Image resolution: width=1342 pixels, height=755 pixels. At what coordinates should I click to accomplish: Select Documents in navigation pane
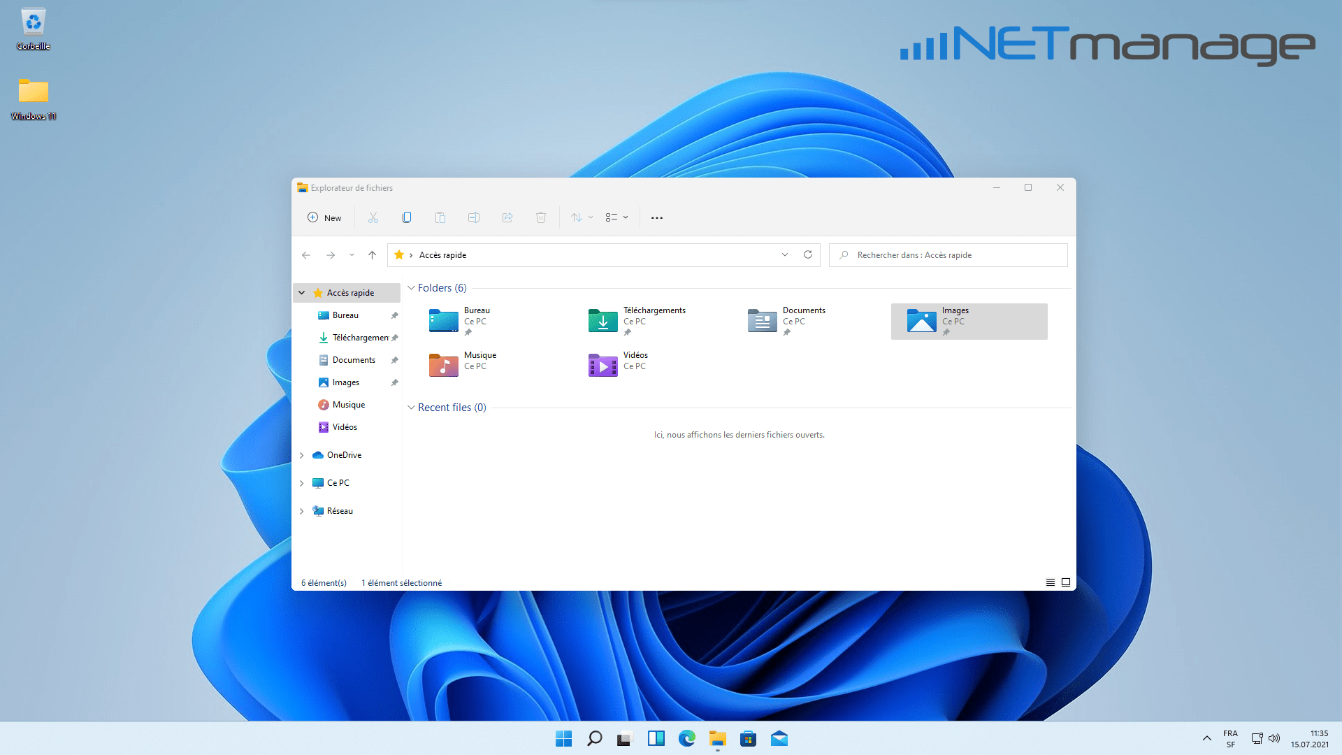pyautogui.click(x=354, y=360)
